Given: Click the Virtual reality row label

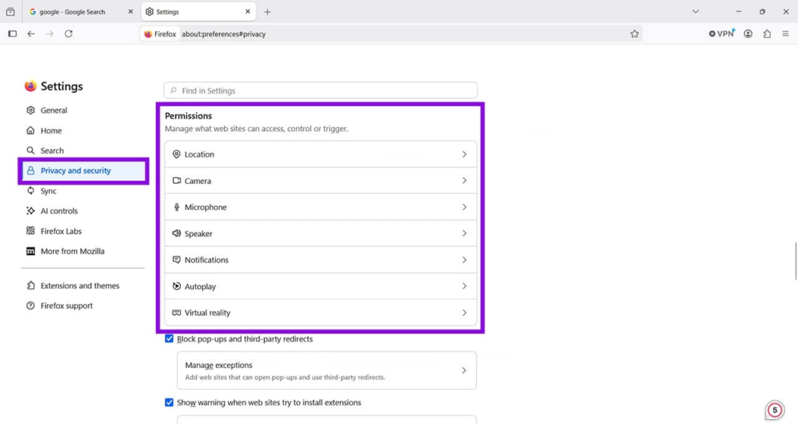Looking at the screenshot, I should click(207, 313).
